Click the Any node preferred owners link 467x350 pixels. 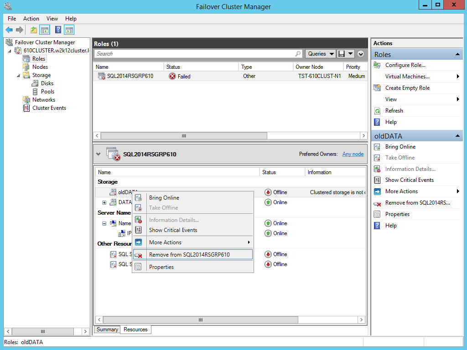pyautogui.click(x=353, y=154)
